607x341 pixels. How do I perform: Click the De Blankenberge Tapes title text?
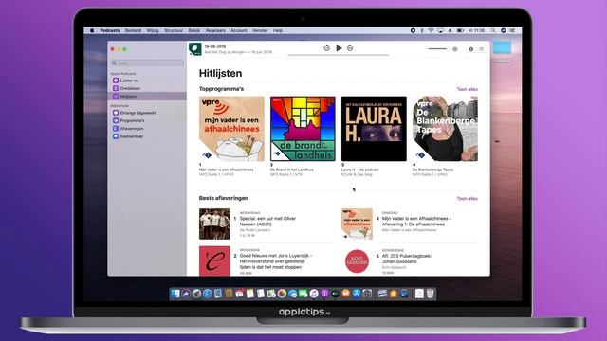(x=432, y=170)
